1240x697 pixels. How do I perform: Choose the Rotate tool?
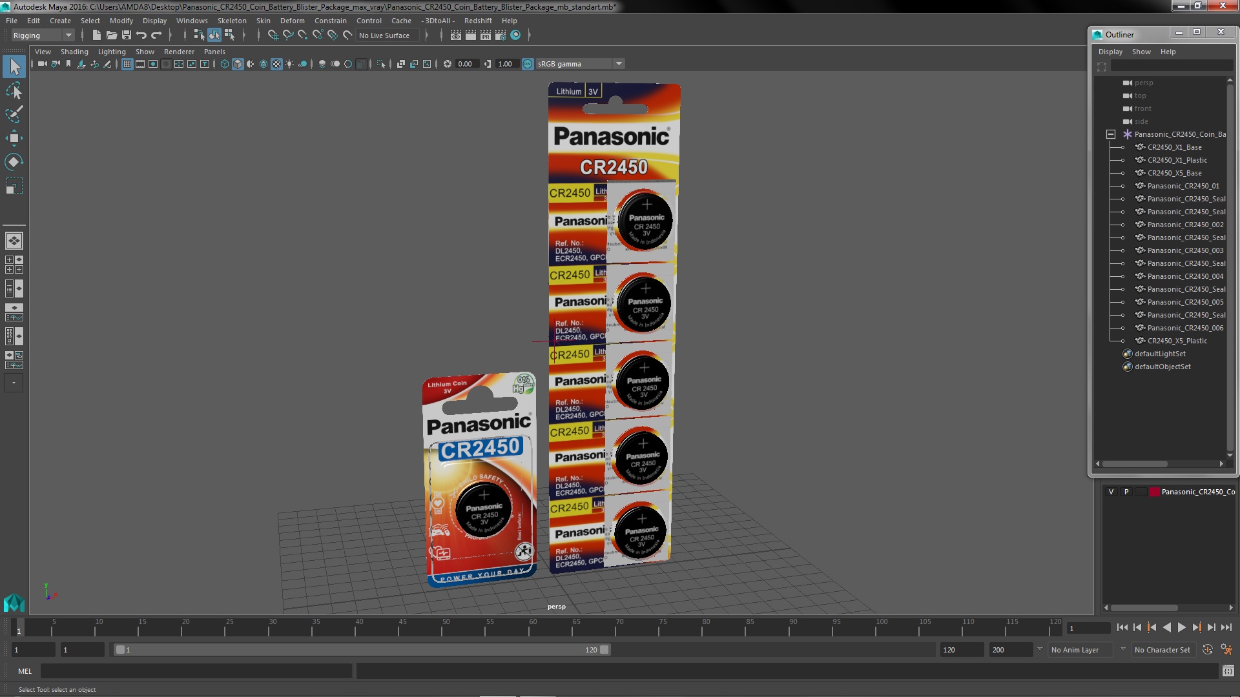[x=14, y=162]
